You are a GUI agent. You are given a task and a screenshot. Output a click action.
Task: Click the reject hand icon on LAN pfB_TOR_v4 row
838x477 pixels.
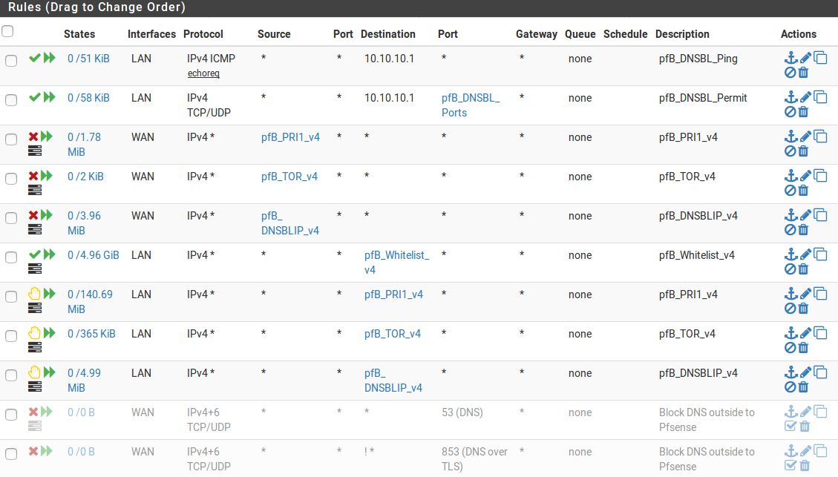pyautogui.click(x=34, y=333)
